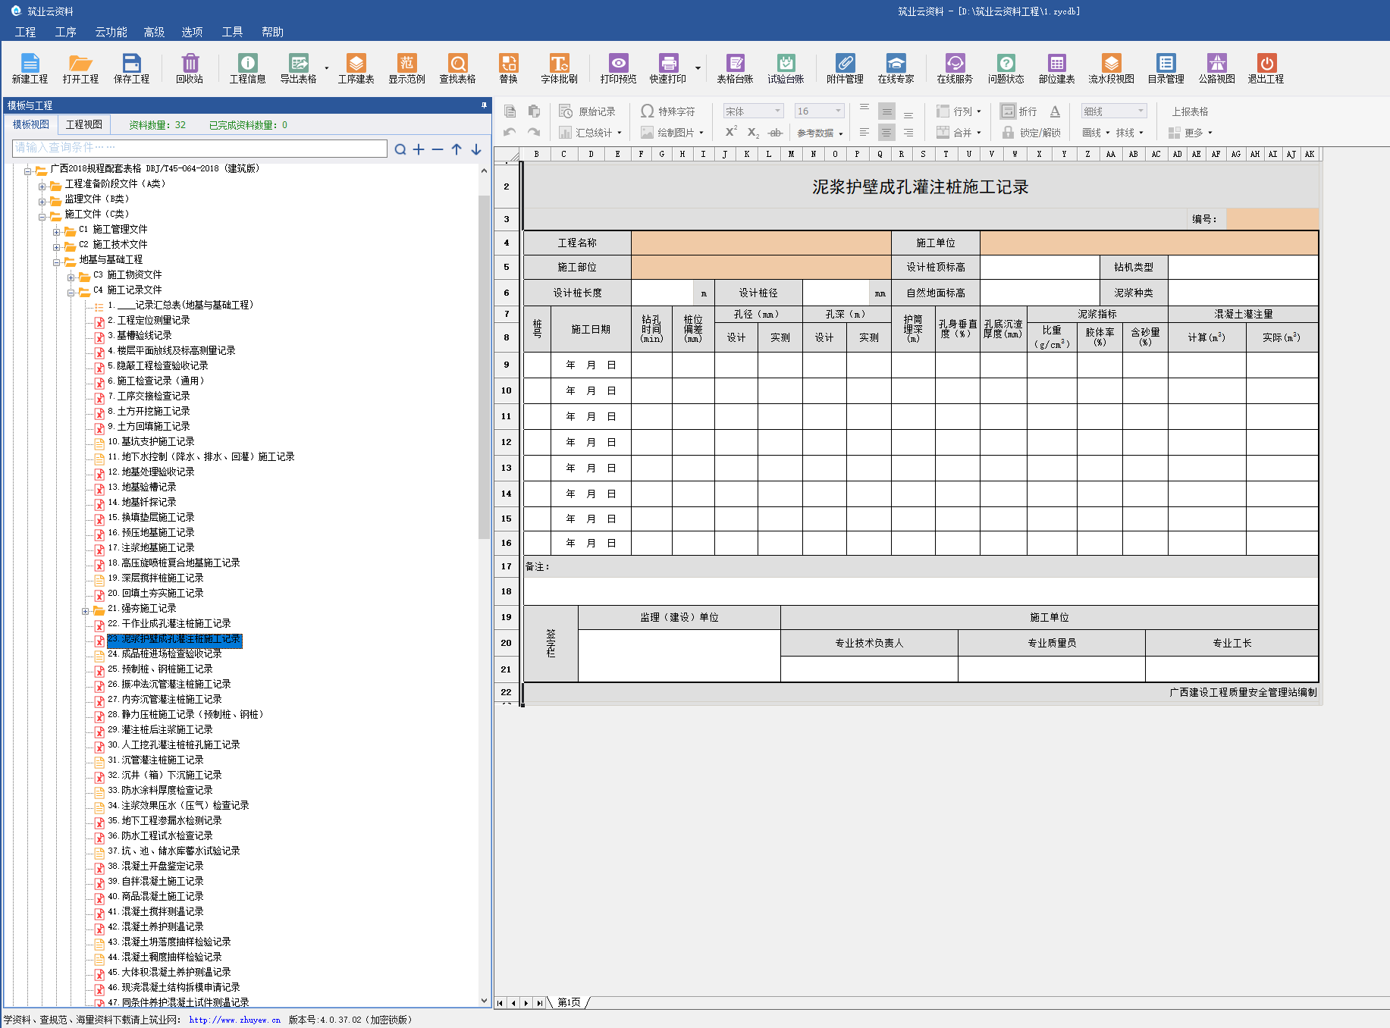Contact 在线专家 online expert

click(896, 68)
